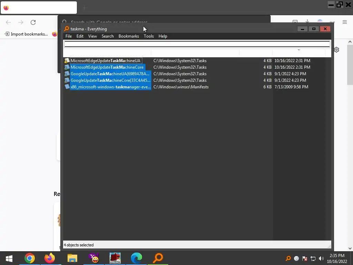Open the Action Center flag tray icon

pos(305,258)
